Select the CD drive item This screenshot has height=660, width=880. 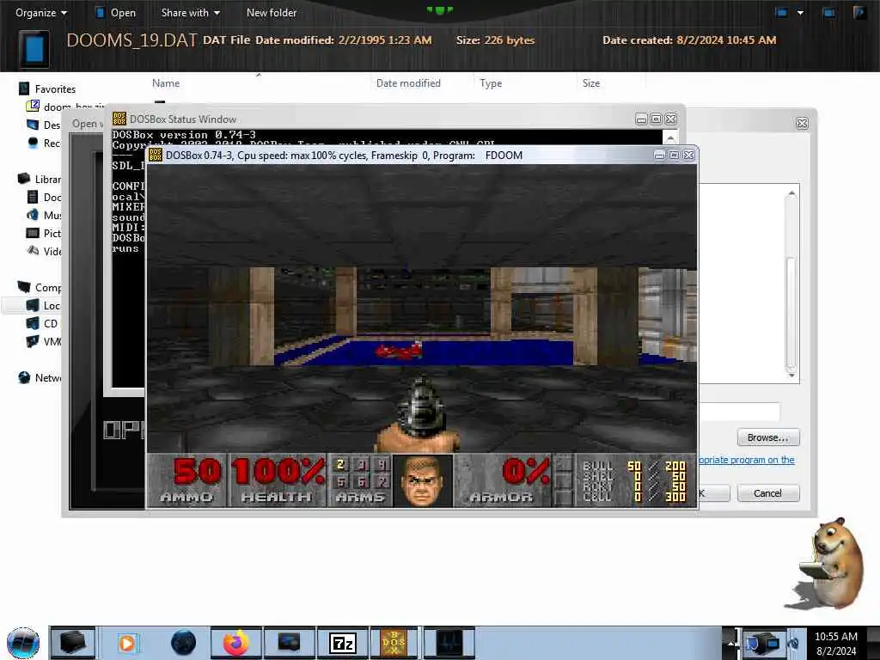(42, 323)
